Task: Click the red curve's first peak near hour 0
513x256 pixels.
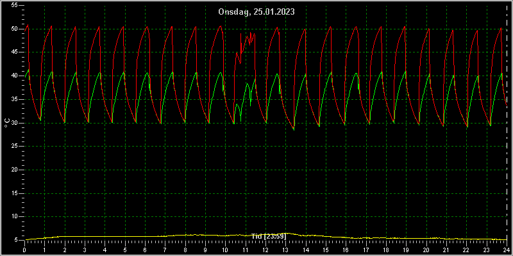Action: [x=28, y=25]
